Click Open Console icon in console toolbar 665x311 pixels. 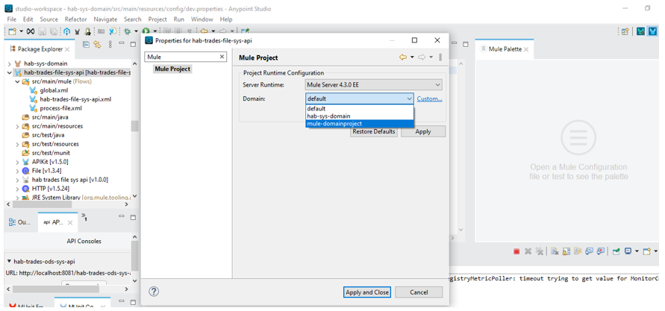[x=647, y=251]
